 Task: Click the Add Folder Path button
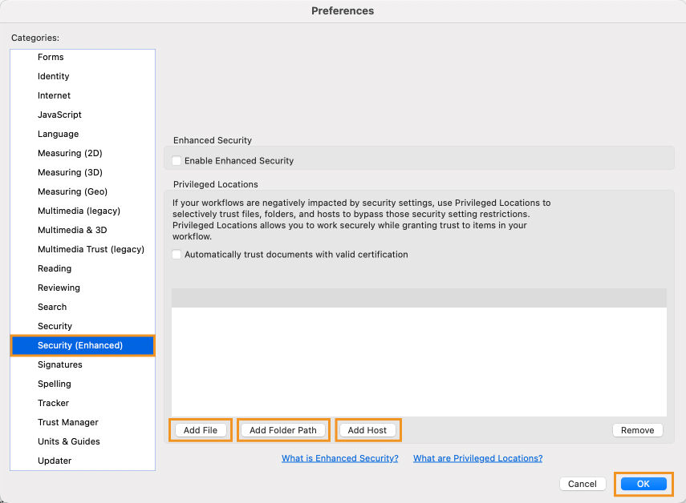pos(283,430)
